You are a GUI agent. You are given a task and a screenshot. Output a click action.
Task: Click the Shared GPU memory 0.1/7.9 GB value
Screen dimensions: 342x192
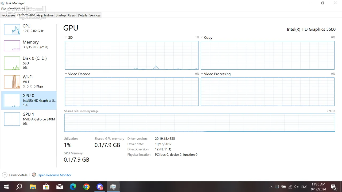click(x=107, y=145)
